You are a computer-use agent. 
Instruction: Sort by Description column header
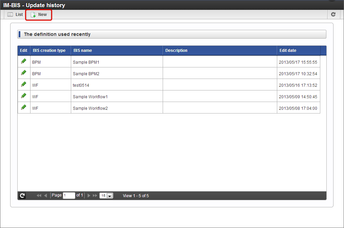220,50
